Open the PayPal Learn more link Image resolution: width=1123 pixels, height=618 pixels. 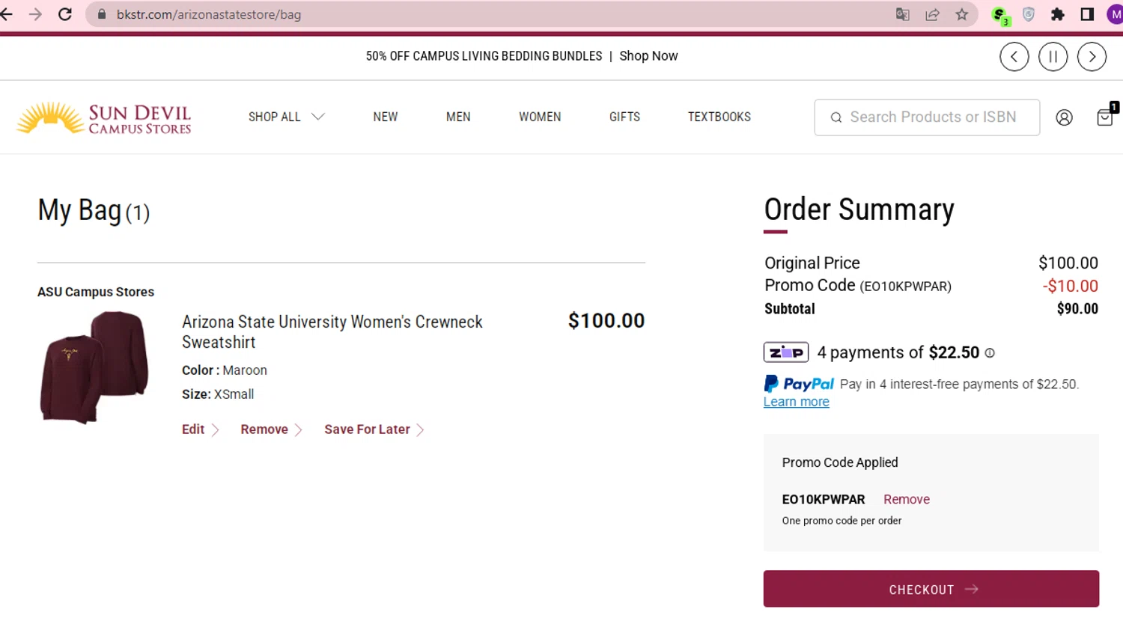[796, 402]
